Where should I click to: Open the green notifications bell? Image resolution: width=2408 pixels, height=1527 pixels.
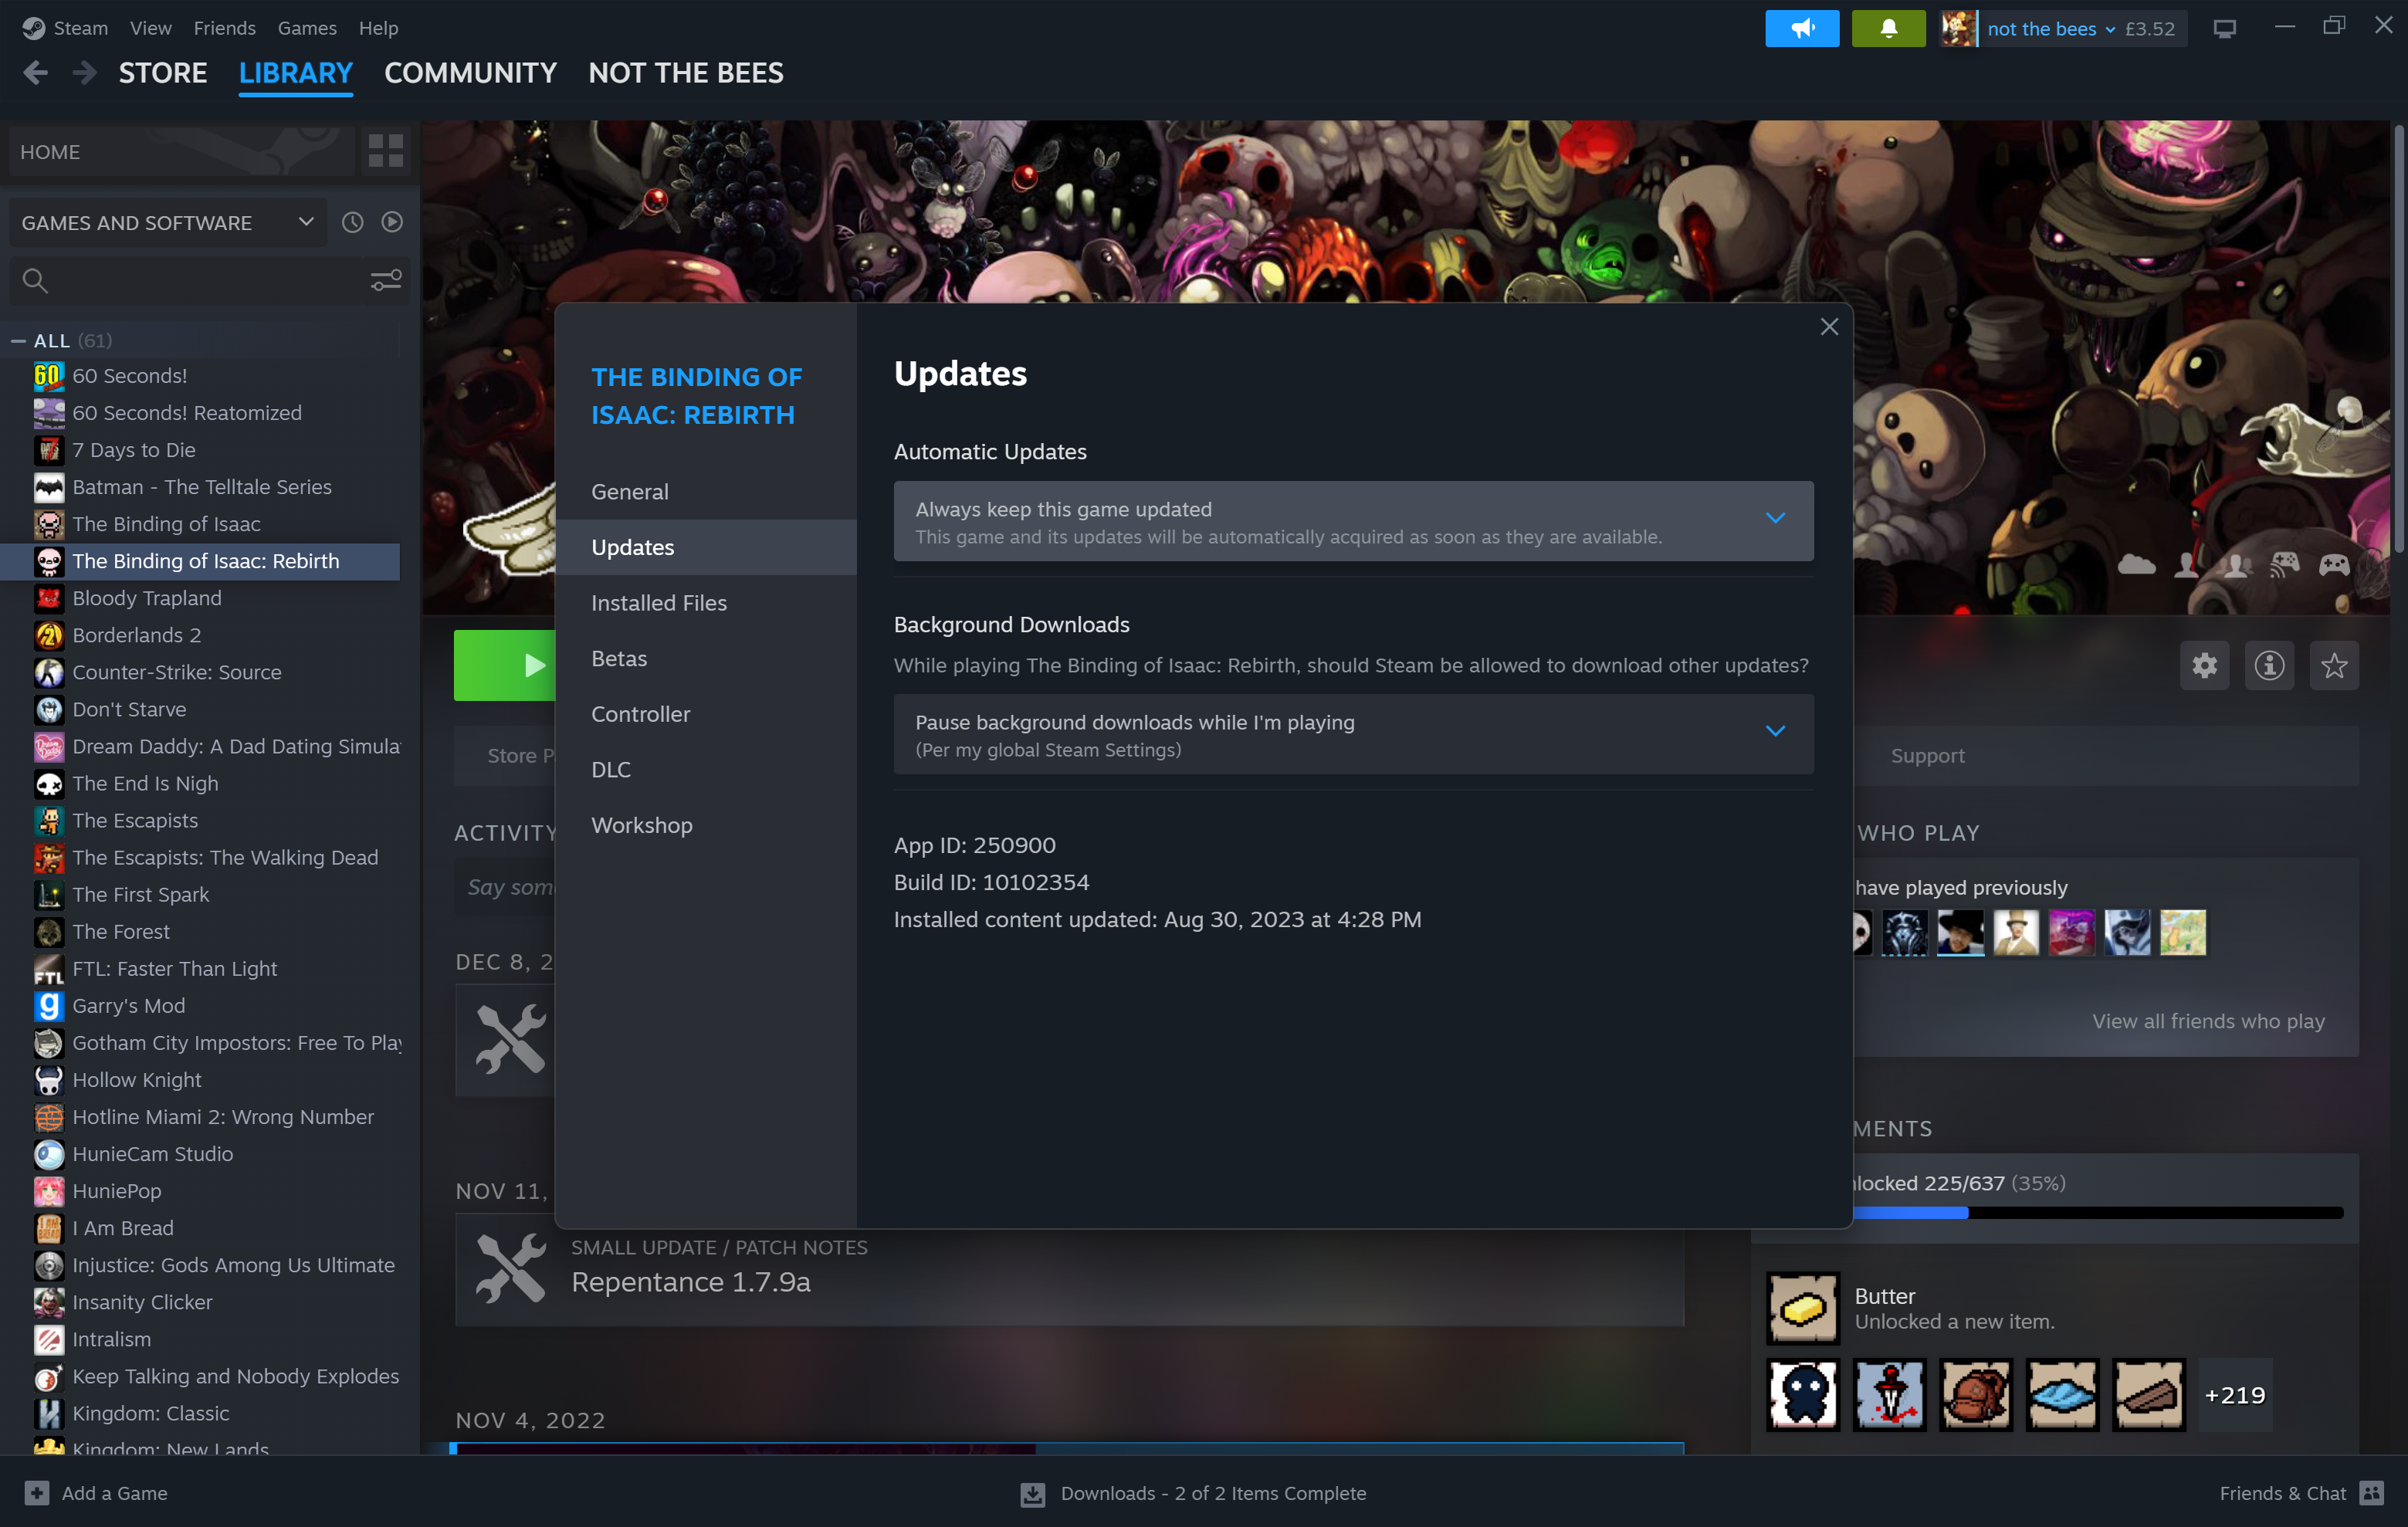(1888, 28)
